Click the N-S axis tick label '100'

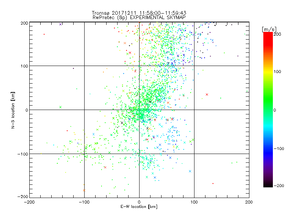(24, 66)
